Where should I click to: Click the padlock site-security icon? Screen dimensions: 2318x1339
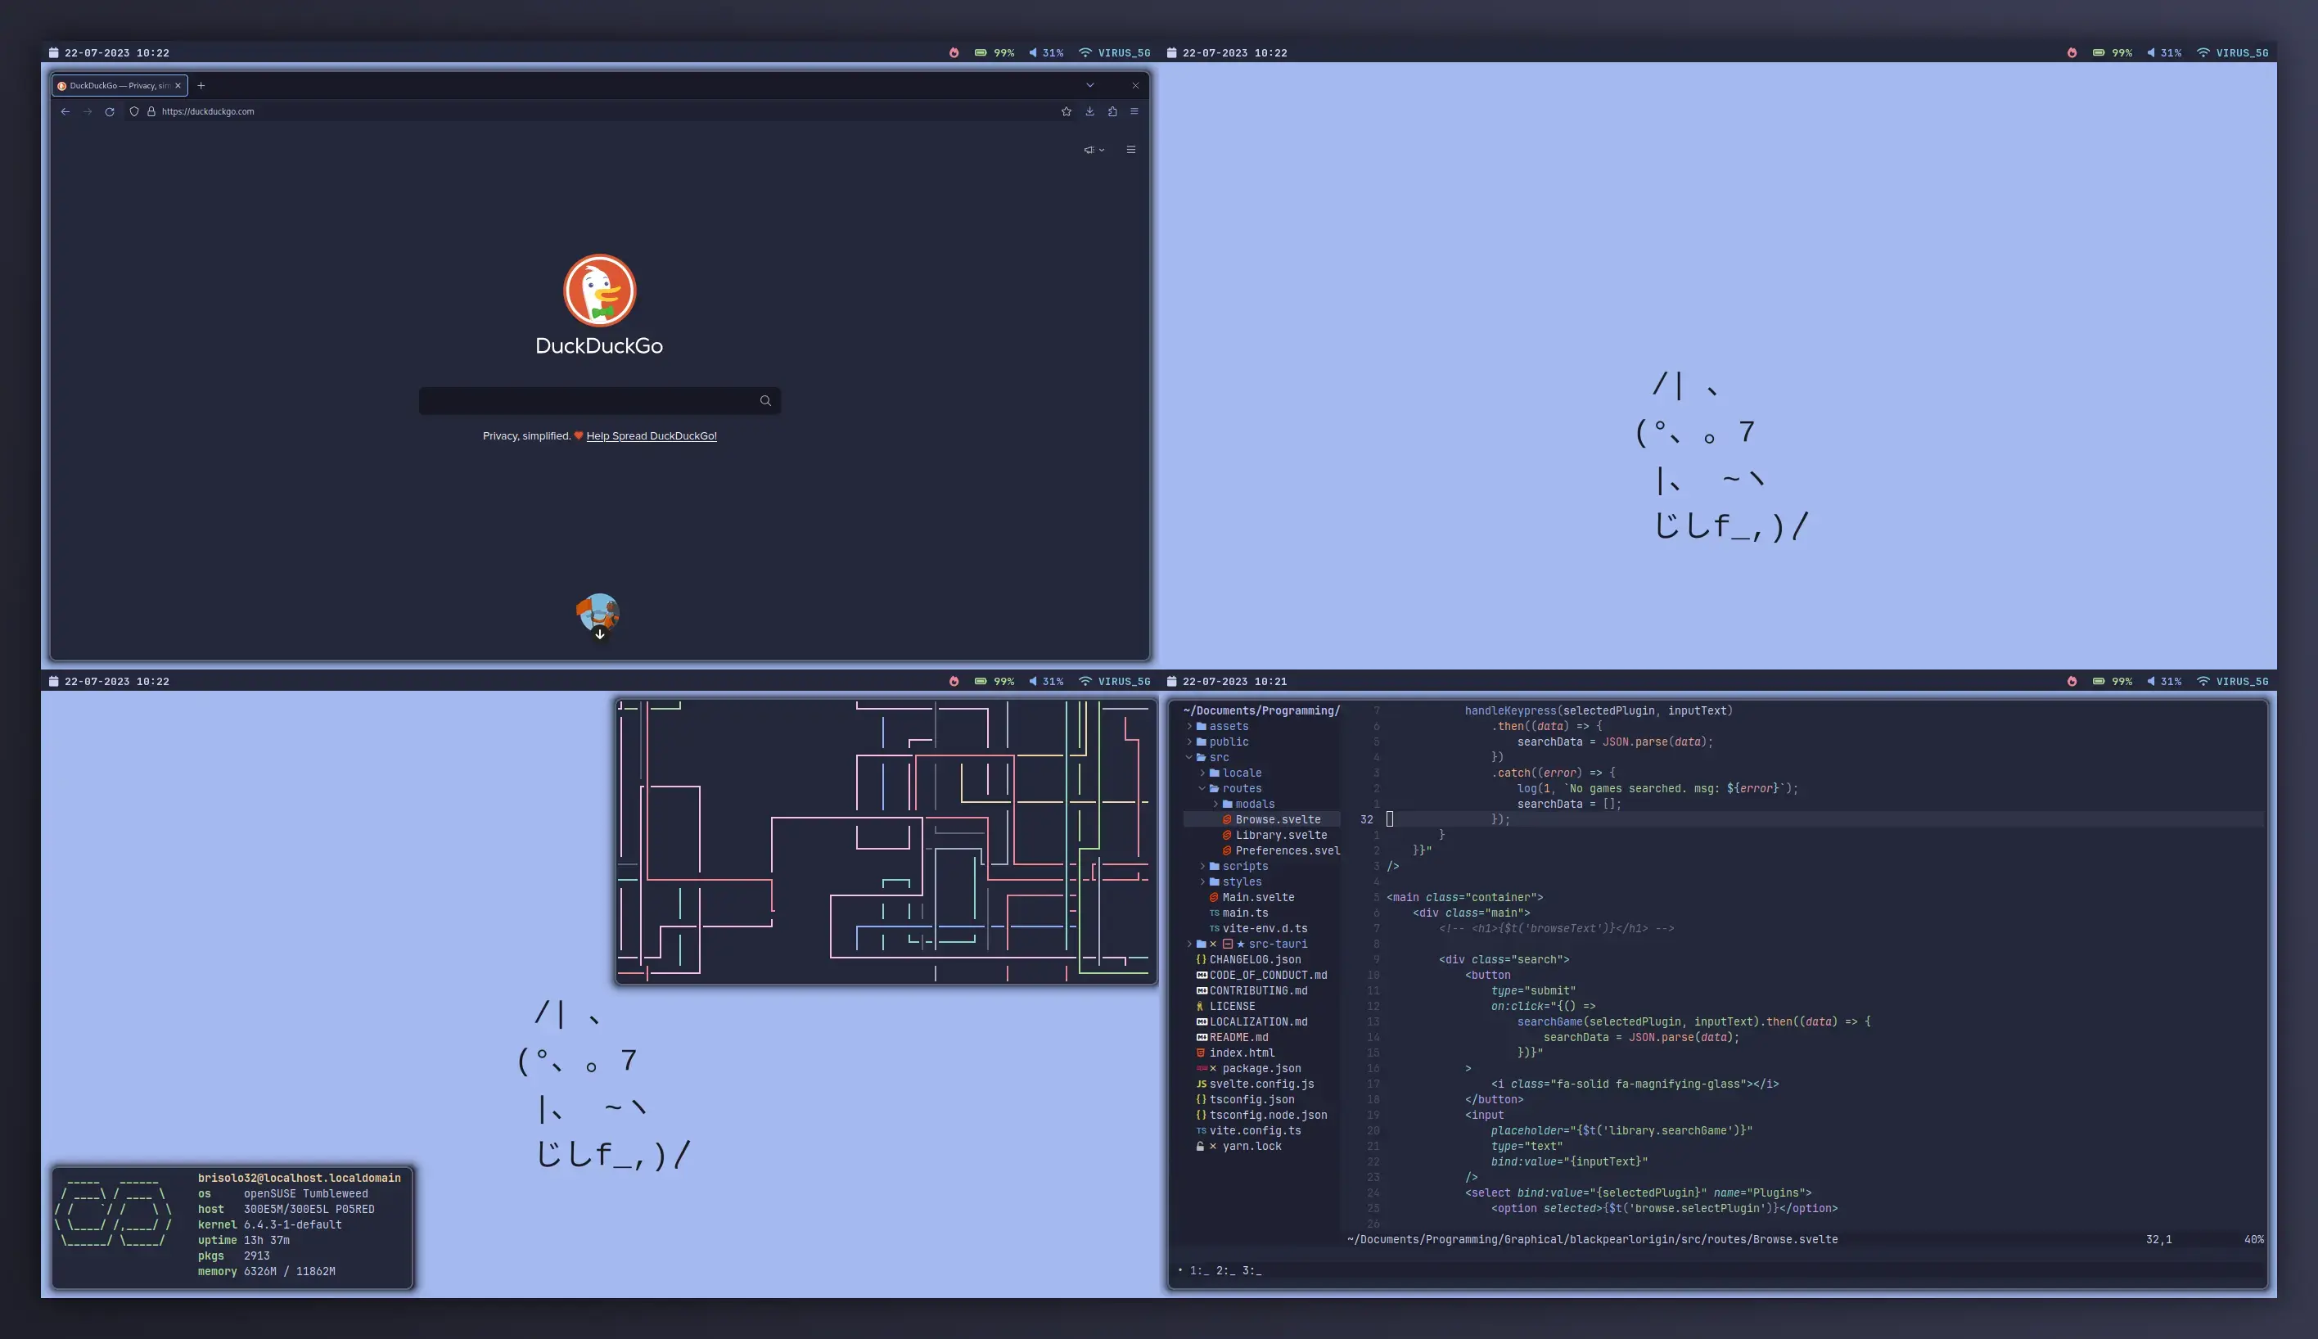(151, 111)
